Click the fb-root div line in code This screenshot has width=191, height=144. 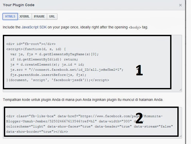tap(31, 44)
